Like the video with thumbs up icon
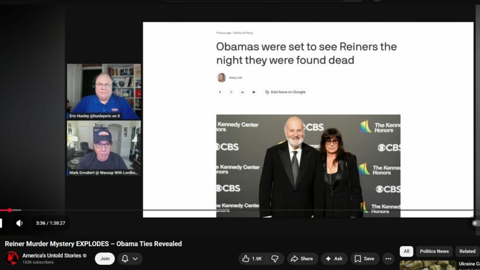Viewport: 480px width, 270px height. [x=245, y=258]
